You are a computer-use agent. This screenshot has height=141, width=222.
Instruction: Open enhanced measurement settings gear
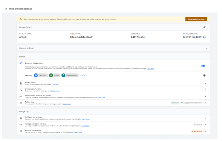204,75
